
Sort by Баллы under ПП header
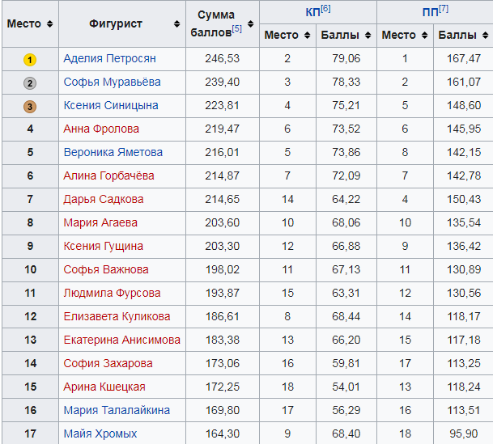point(484,36)
